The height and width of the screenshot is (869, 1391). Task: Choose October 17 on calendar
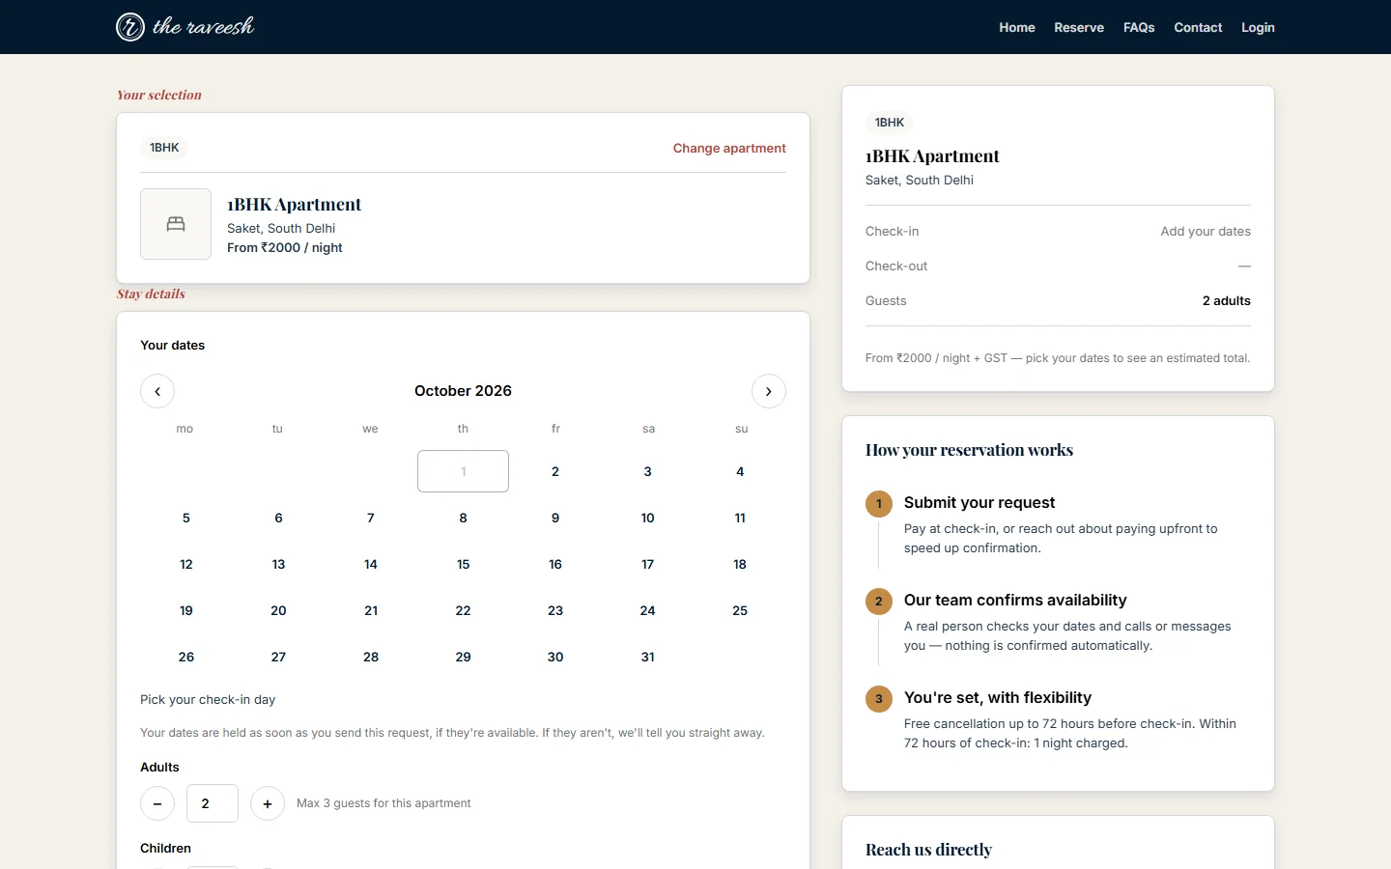click(648, 564)
